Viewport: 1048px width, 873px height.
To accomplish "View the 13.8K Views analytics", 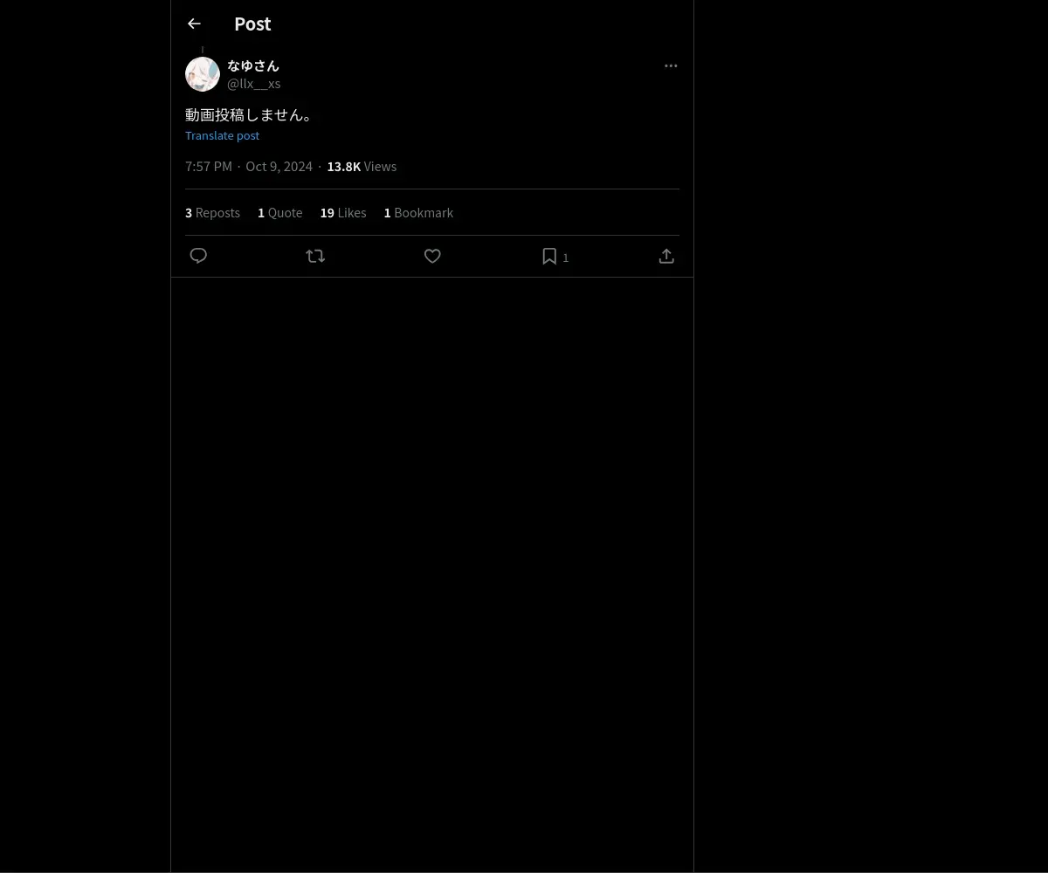I will (362, 166).
